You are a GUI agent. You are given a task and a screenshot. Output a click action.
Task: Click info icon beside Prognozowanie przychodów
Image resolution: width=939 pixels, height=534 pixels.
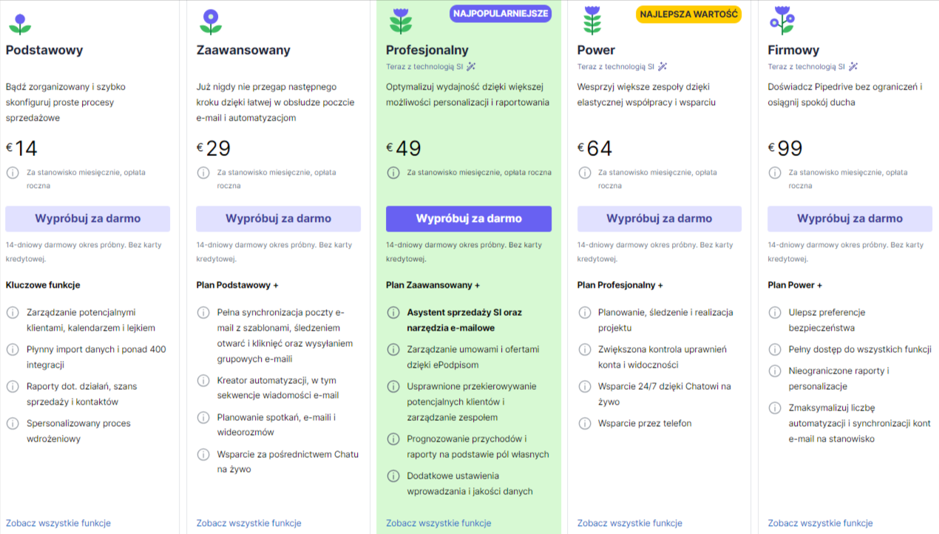click(393, 439)
